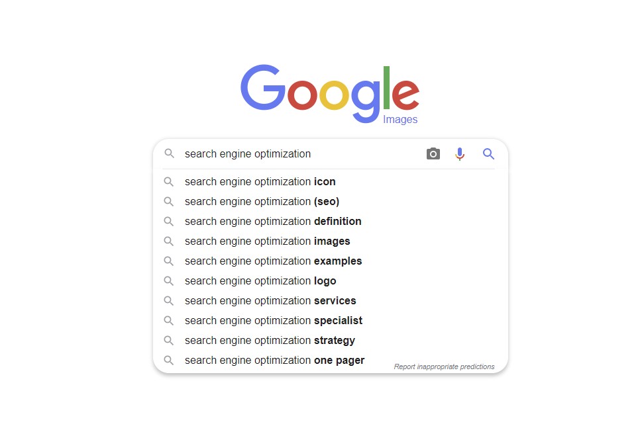Focus the search text input field
This screenshot has width=644, height=430.
pos(302,153)
